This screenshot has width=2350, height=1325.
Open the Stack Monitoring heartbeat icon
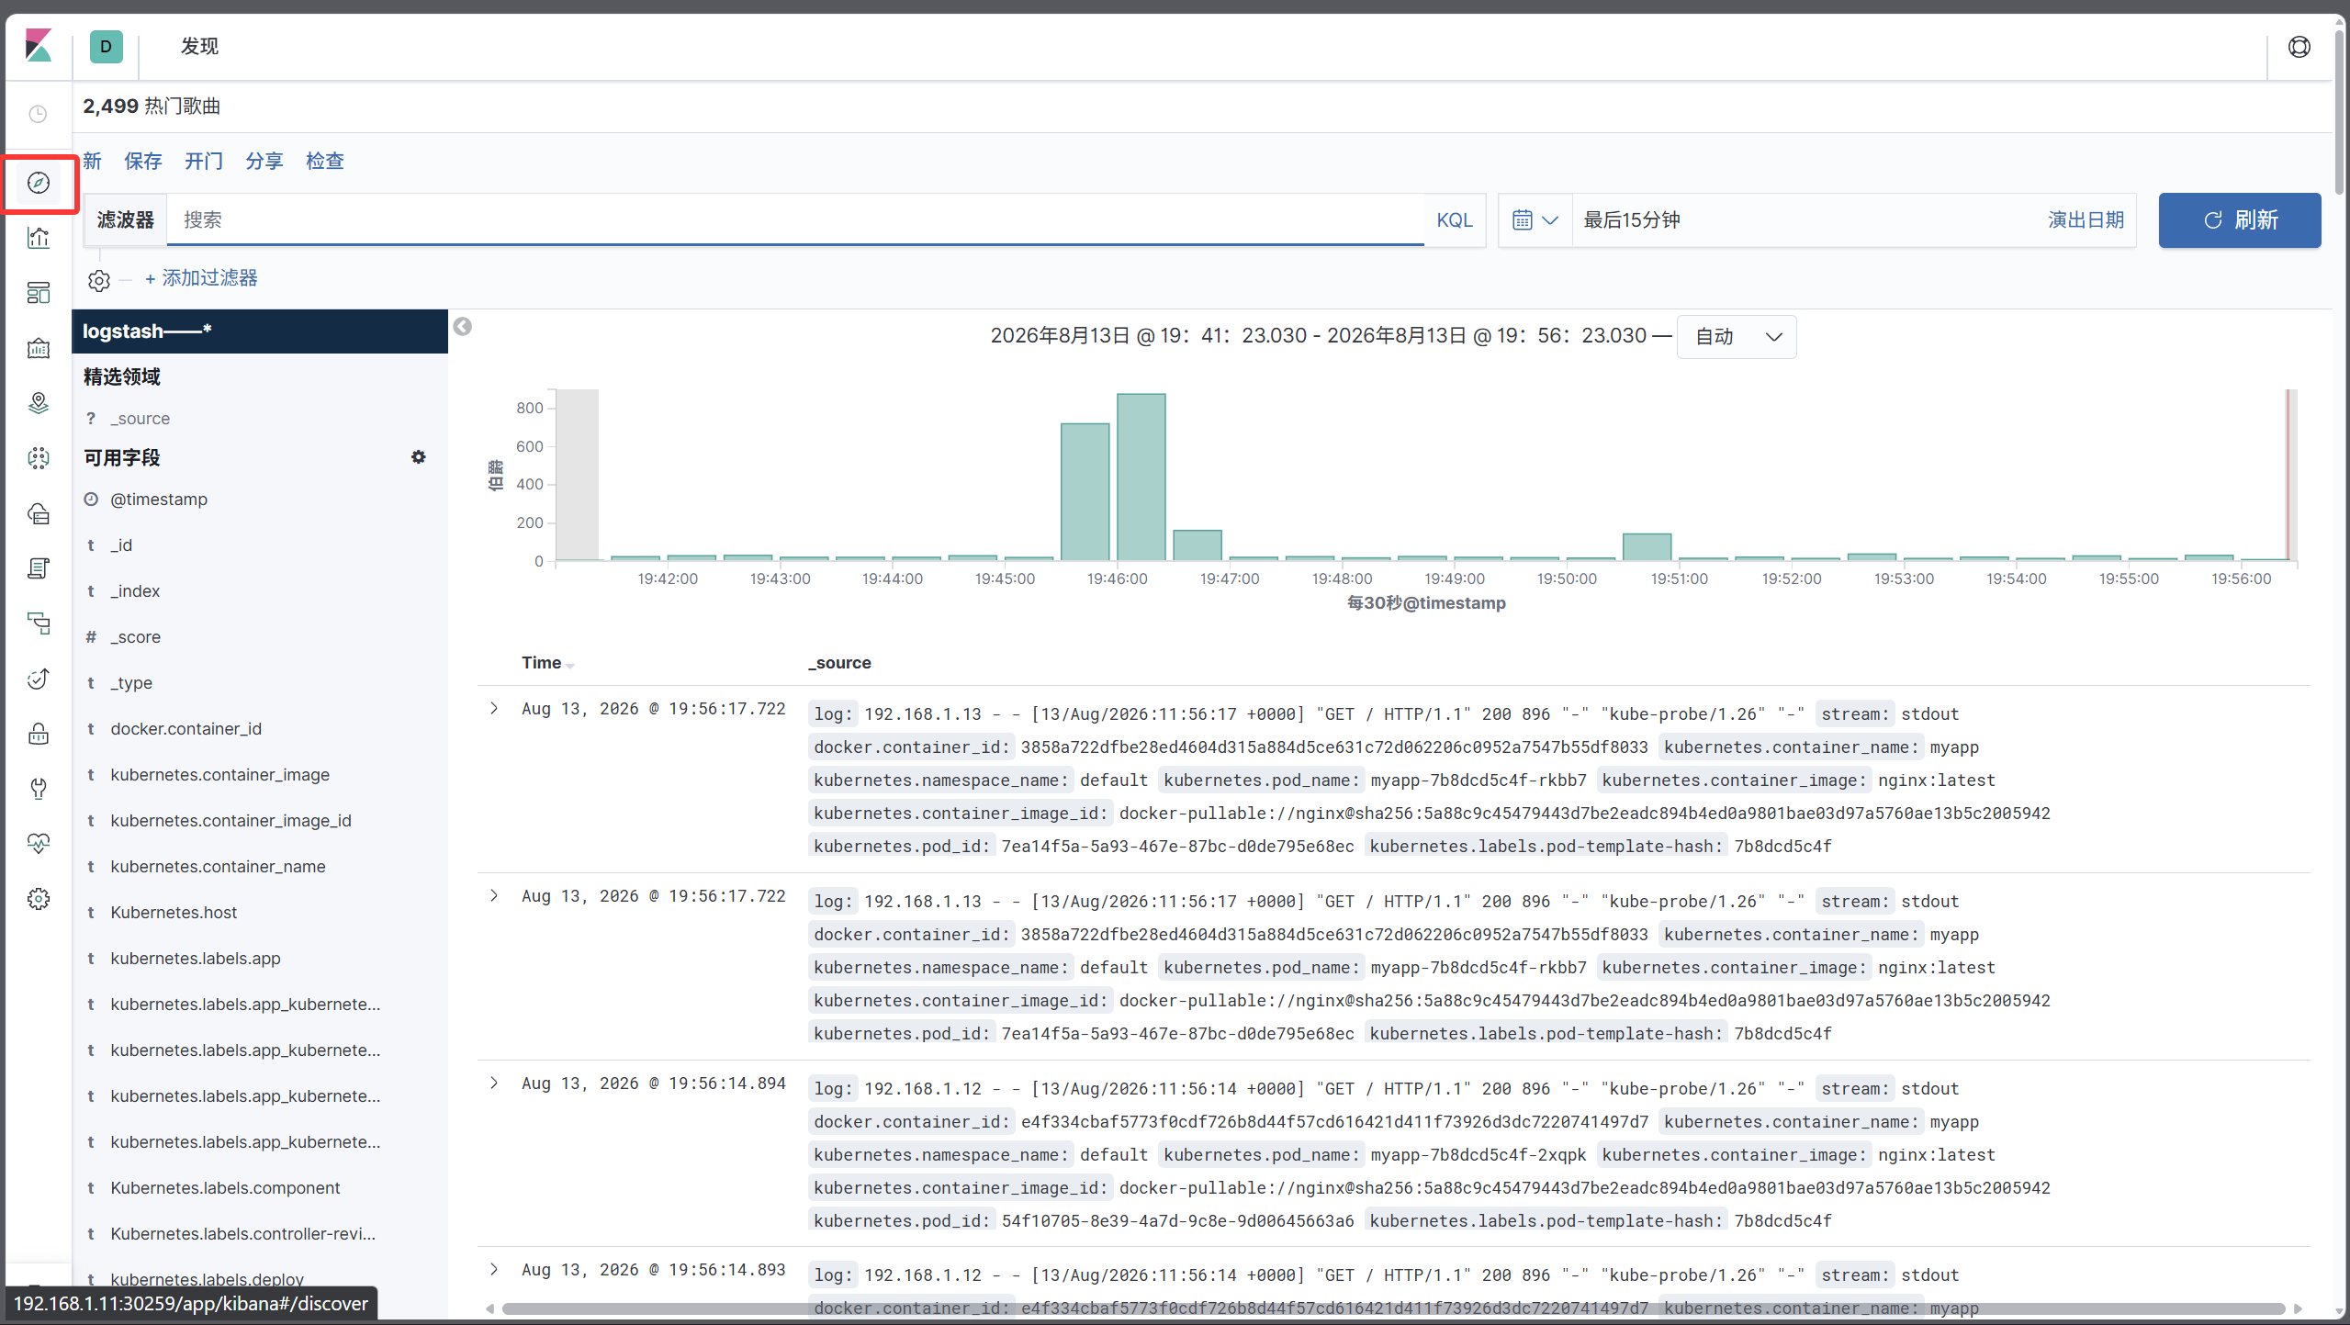(x=39, y=844)
